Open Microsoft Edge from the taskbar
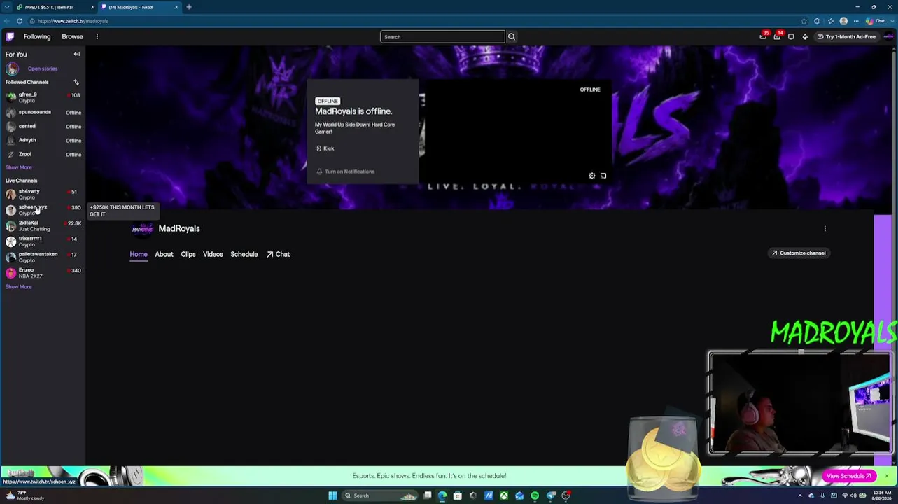898x504 pixels. (x=442, y=496)
